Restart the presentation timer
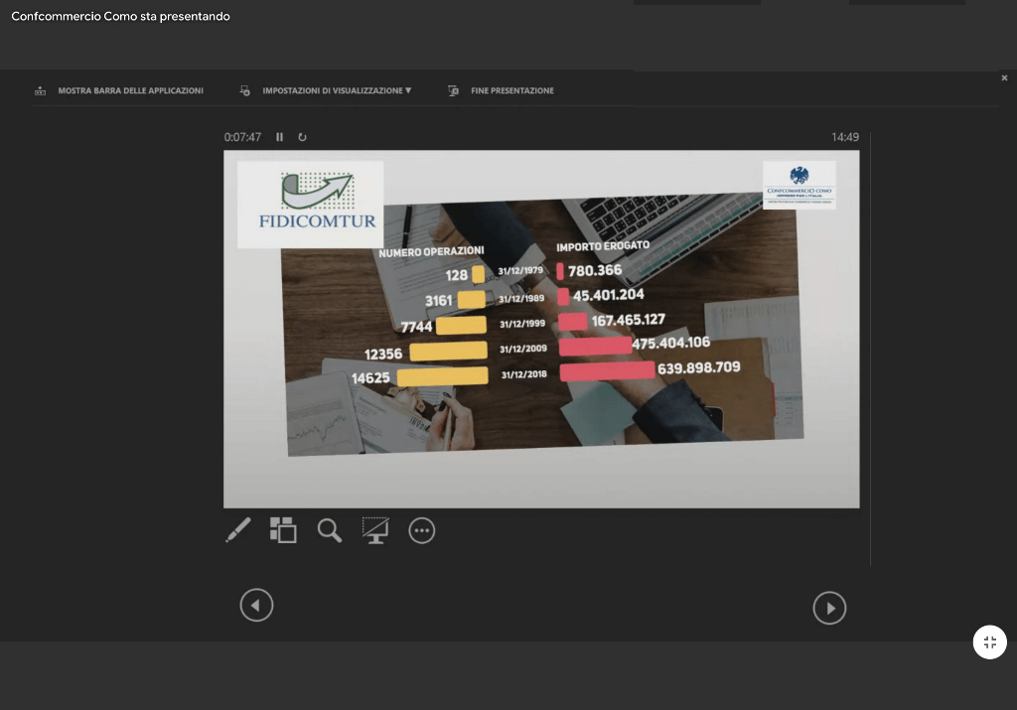The image size is (1017, 710). (302, 137)
